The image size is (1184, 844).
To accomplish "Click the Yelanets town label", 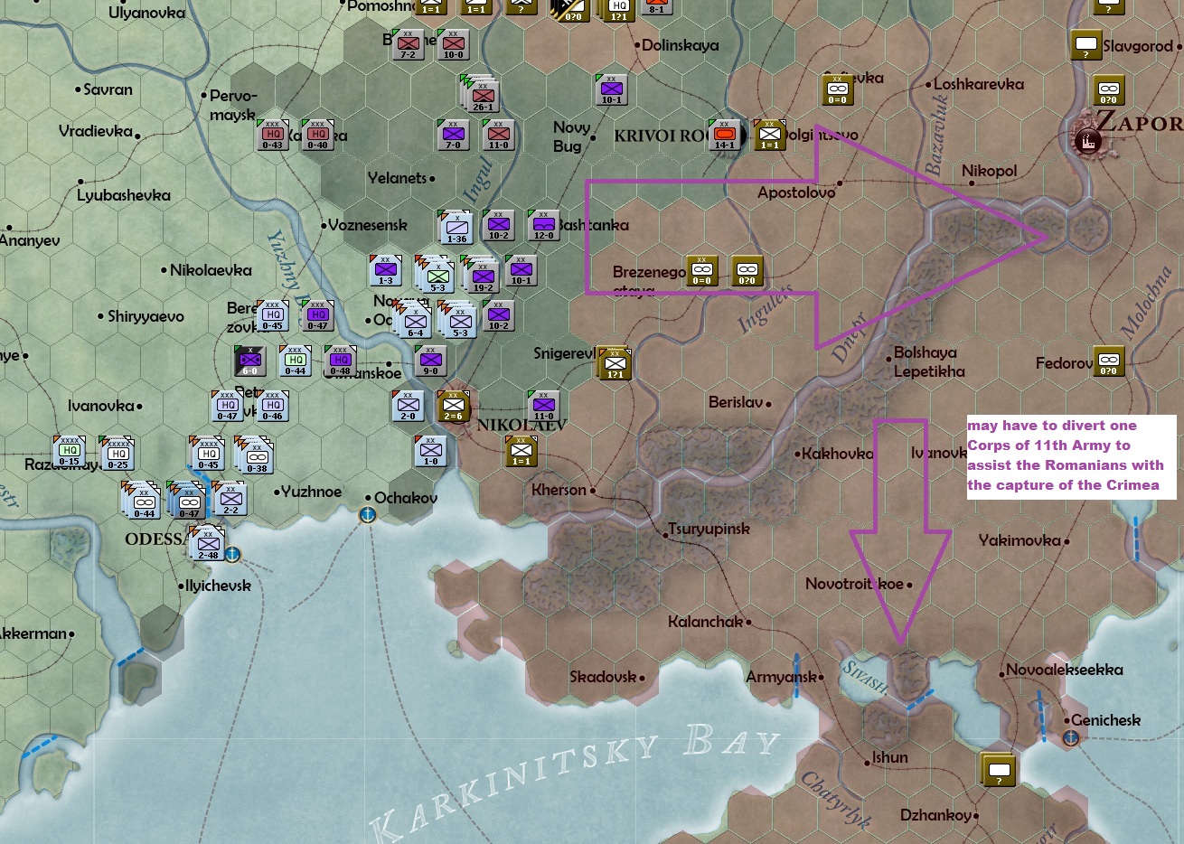I will 397,178.
